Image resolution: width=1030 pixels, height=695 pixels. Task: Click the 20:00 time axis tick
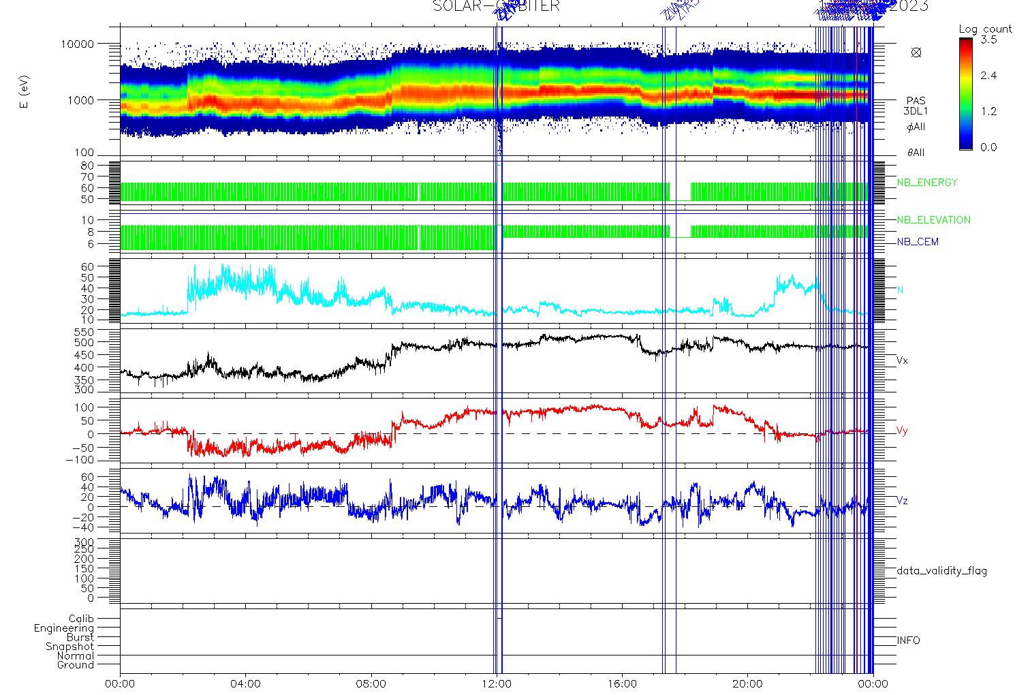(x=747, y=683)
